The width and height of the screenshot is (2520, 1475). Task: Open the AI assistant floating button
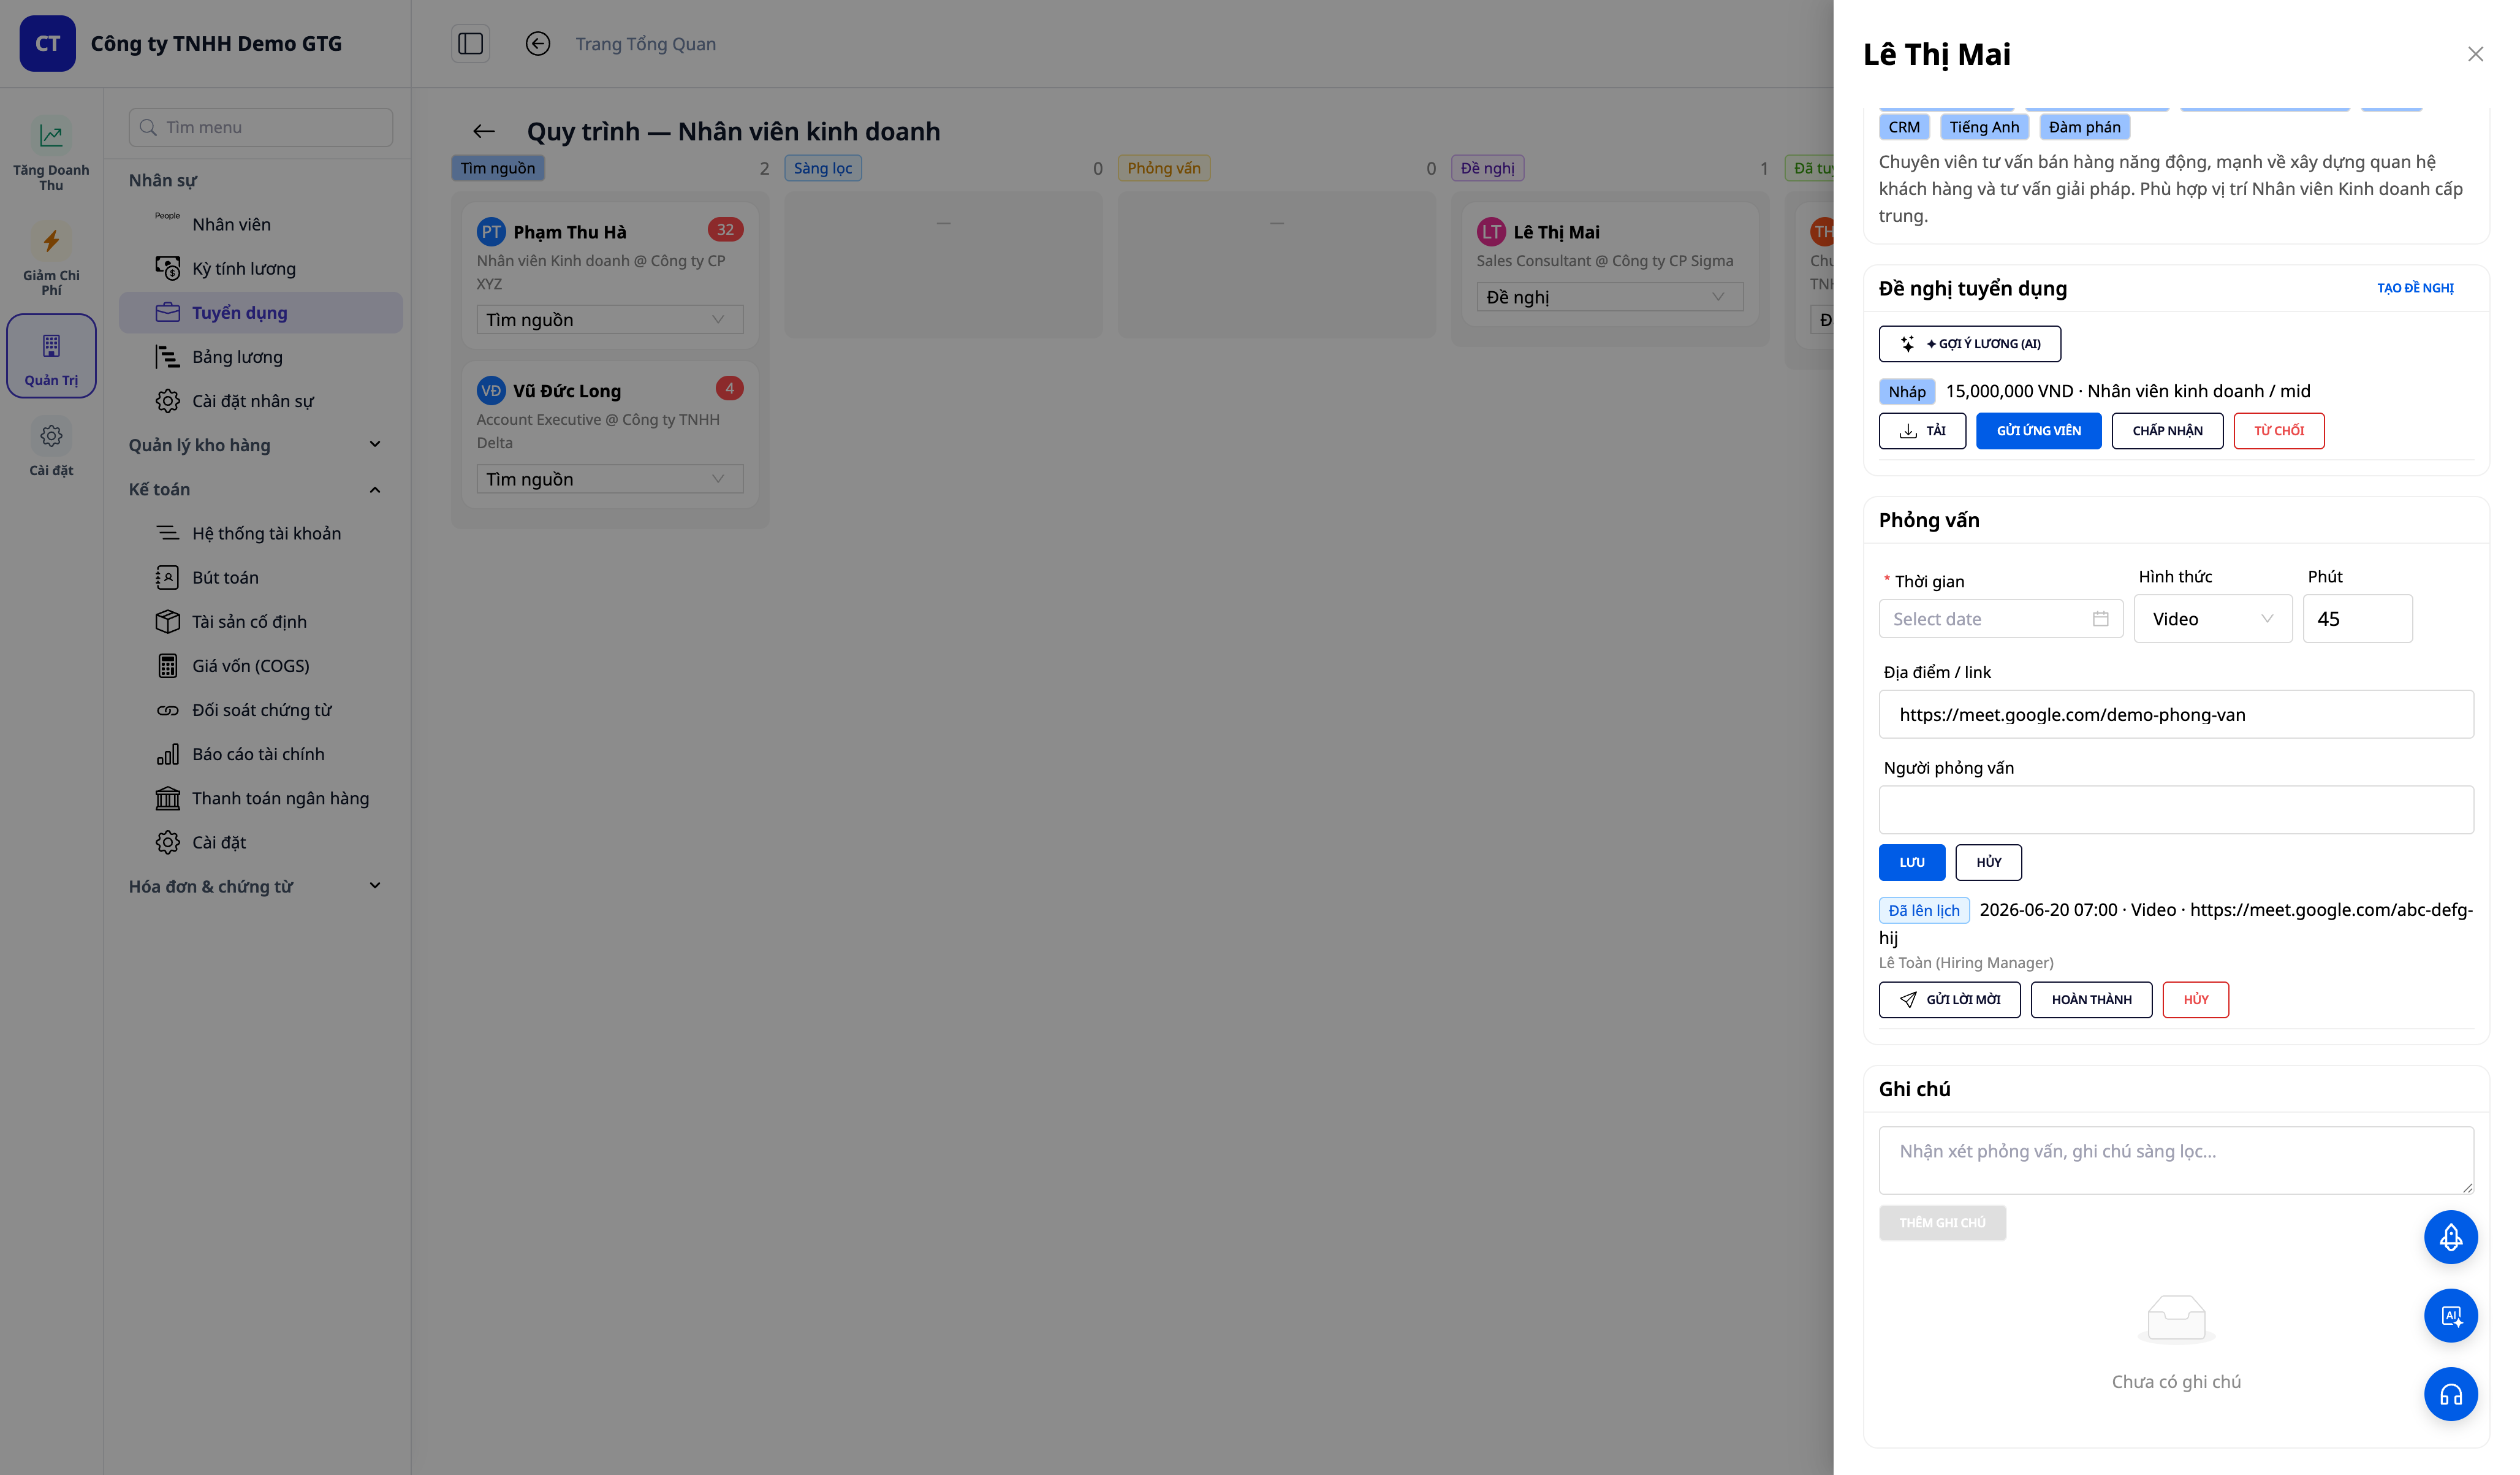point(2450,1316)
